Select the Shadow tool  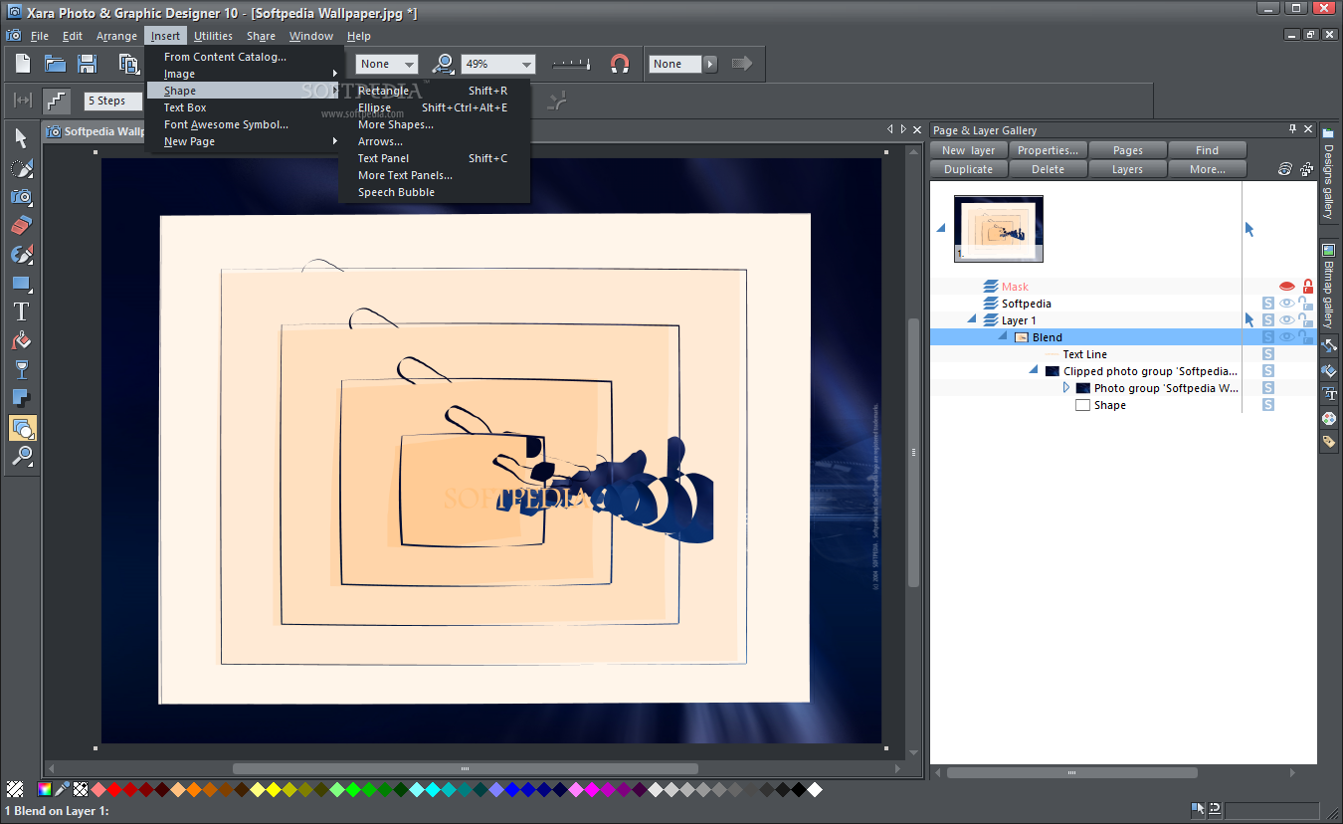(x=22, y=399)
